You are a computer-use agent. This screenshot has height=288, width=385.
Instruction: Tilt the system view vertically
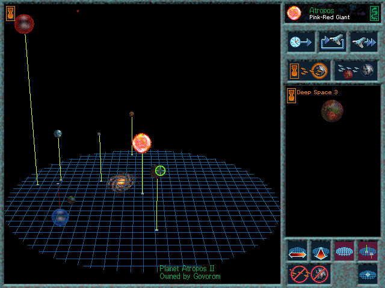coord(321,251)
